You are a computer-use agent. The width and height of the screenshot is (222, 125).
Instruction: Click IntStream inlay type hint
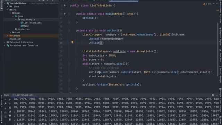[178, 35]
